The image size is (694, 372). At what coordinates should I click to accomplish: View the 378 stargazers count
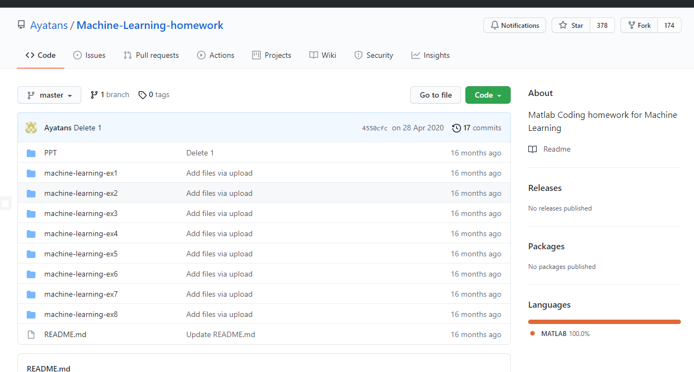[602, 25]
